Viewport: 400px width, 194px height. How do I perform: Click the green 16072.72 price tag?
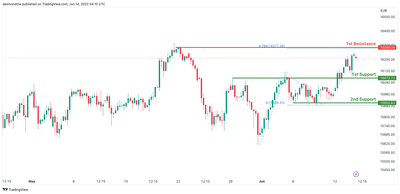[x=387, y=78]
